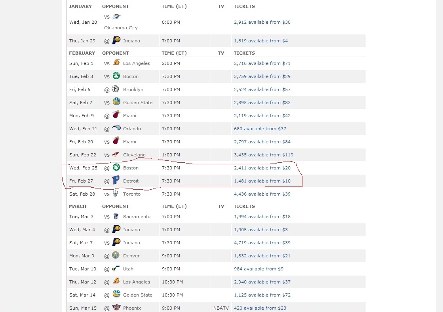
Task: Open the 1,481 available from $10 Detroit tickets
Action: [x=262, y=181]
